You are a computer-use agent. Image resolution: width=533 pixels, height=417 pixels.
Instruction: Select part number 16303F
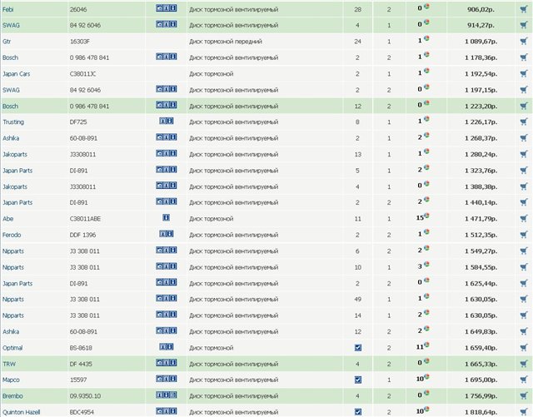click(81, 42)
